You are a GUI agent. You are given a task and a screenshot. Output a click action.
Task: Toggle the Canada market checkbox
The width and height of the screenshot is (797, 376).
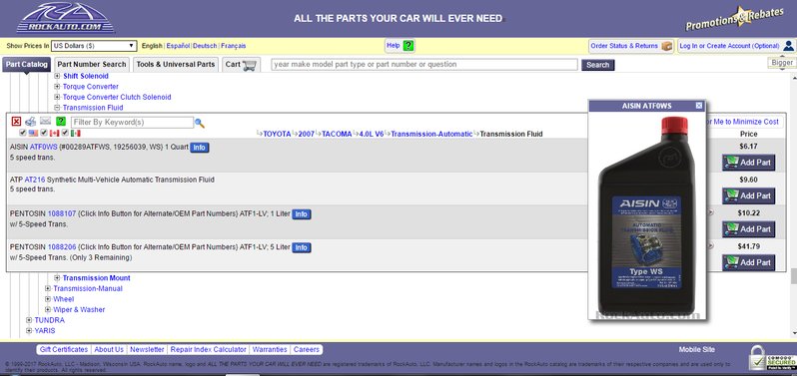point(44,133)
